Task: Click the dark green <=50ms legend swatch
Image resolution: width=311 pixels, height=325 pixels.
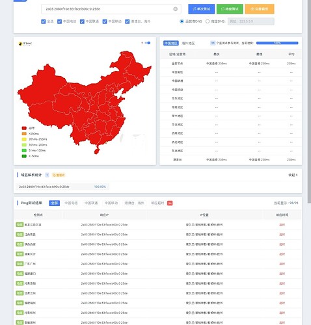Action: 24,156
